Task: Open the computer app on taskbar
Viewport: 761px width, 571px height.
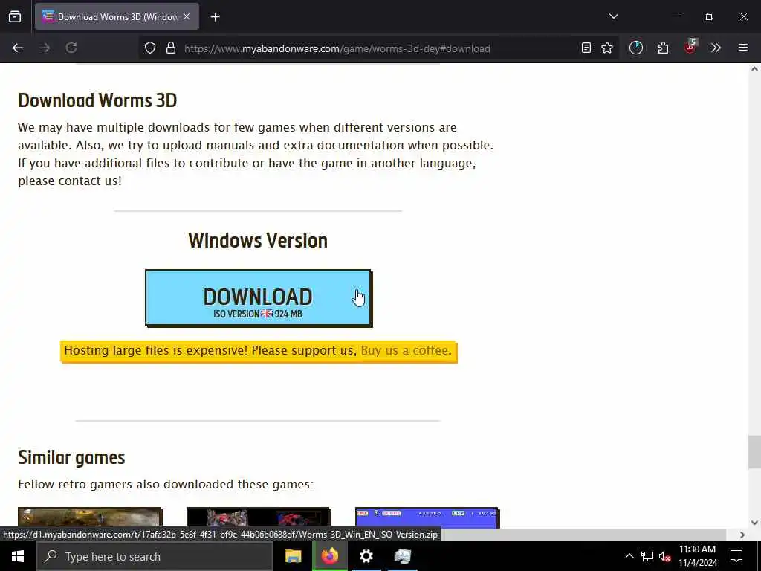Action: coord(402,556)
